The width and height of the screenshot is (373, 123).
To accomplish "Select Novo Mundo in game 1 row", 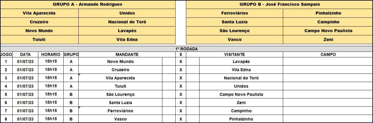I will pyautogui.click(x=120, y=62).
